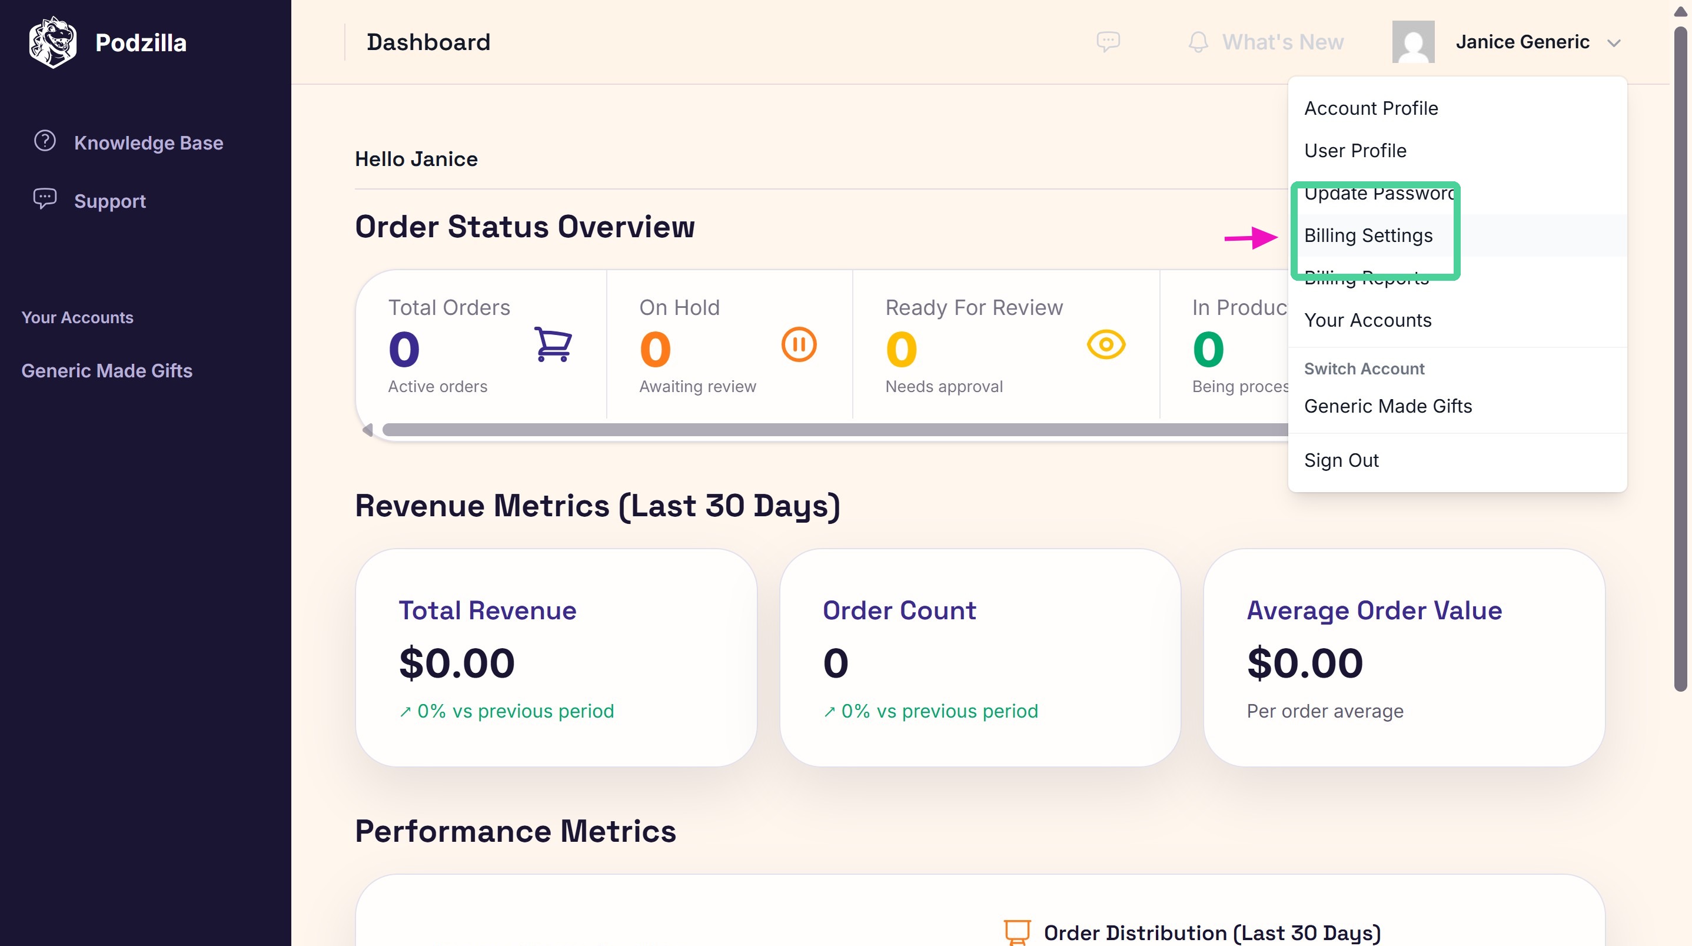This screenshot has height=946, width=1692.
Task: Collapse the user menu chevron next to Janice Generic
Action: (x=1614, y=44)
